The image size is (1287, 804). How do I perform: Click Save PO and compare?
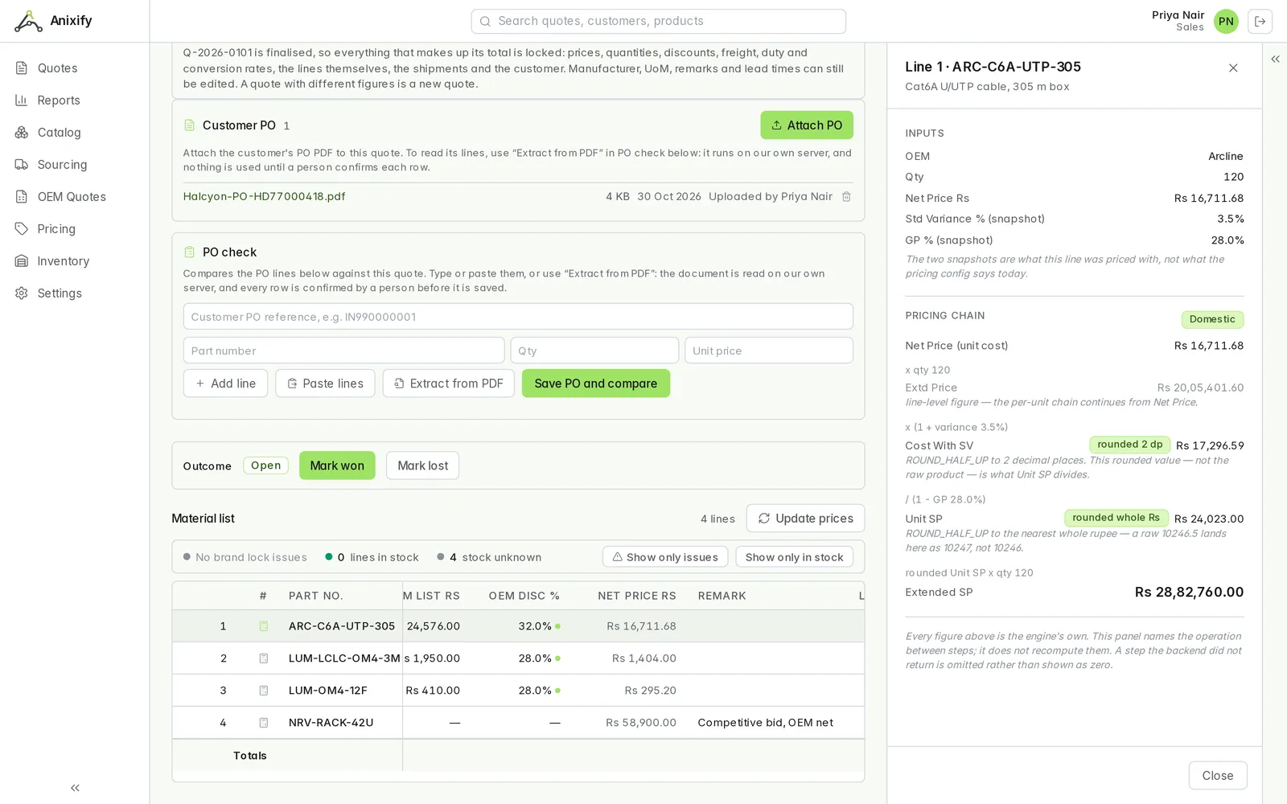(596, 384)
